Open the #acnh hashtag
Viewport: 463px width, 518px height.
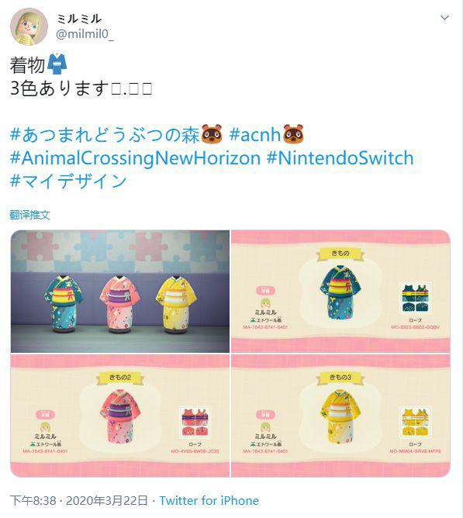point(255,135)
